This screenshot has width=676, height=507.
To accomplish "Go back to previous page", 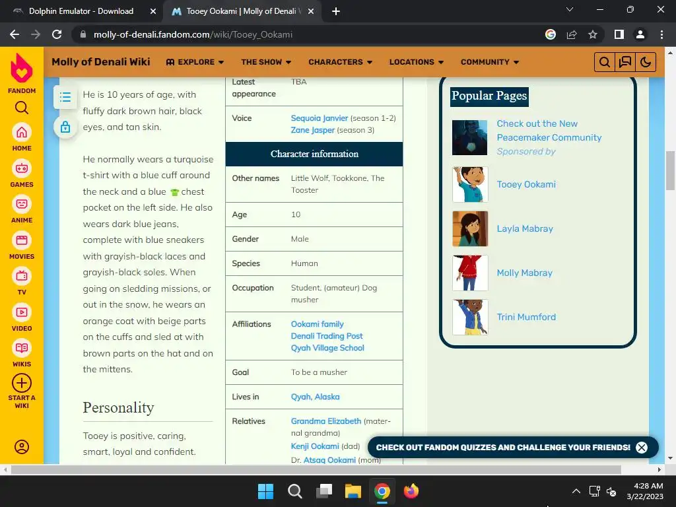I will pyautogui.click(x=15, y=34).
